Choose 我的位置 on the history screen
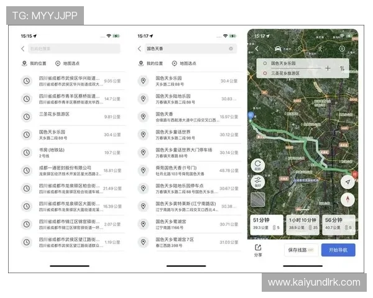373x298 pixels. pyautogui.click(x=34, y=63)
